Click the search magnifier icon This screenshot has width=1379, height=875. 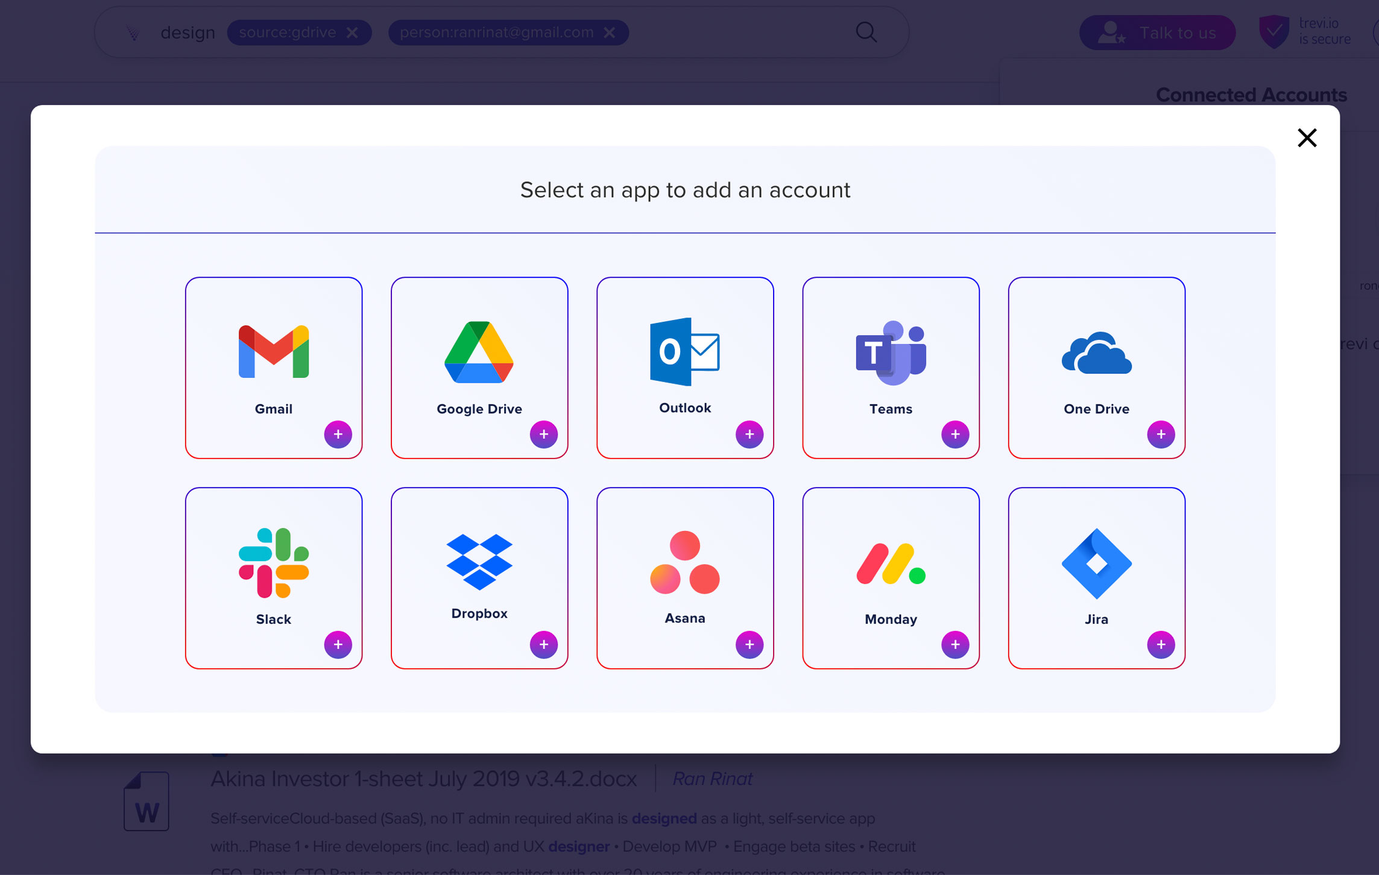(x=866, y=32)
